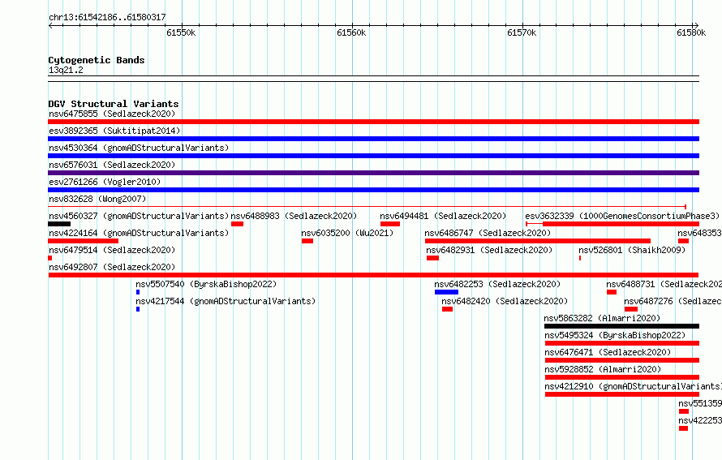Select the red nsv6487276 variant bar

[631, 309]
